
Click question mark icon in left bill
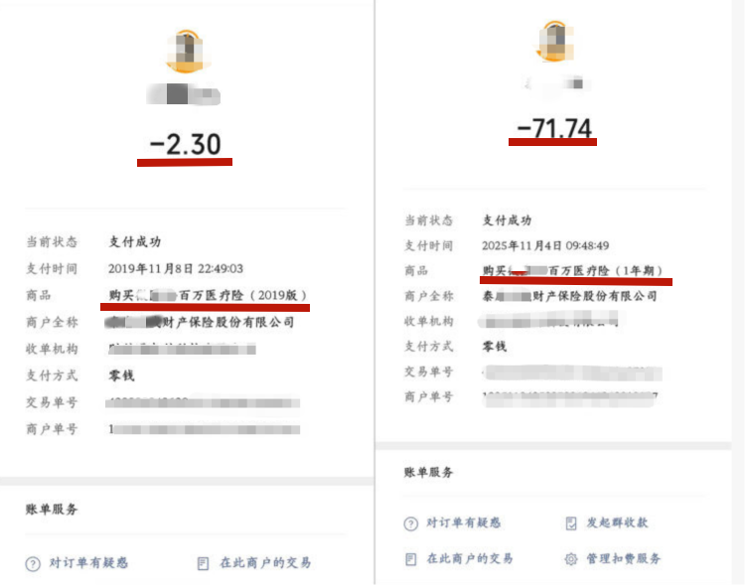(33, 564)
